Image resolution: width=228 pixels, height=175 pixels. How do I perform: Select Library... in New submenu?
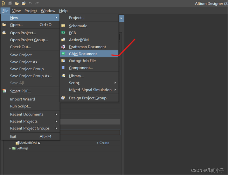[89, 76]
